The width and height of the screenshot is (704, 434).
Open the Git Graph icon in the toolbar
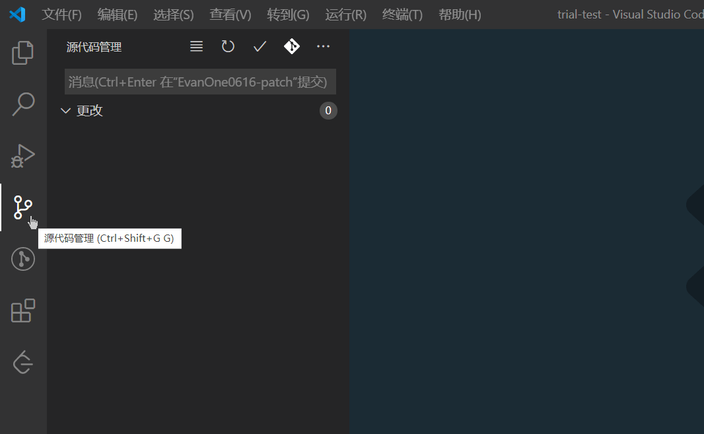click(x=291, y=46)
